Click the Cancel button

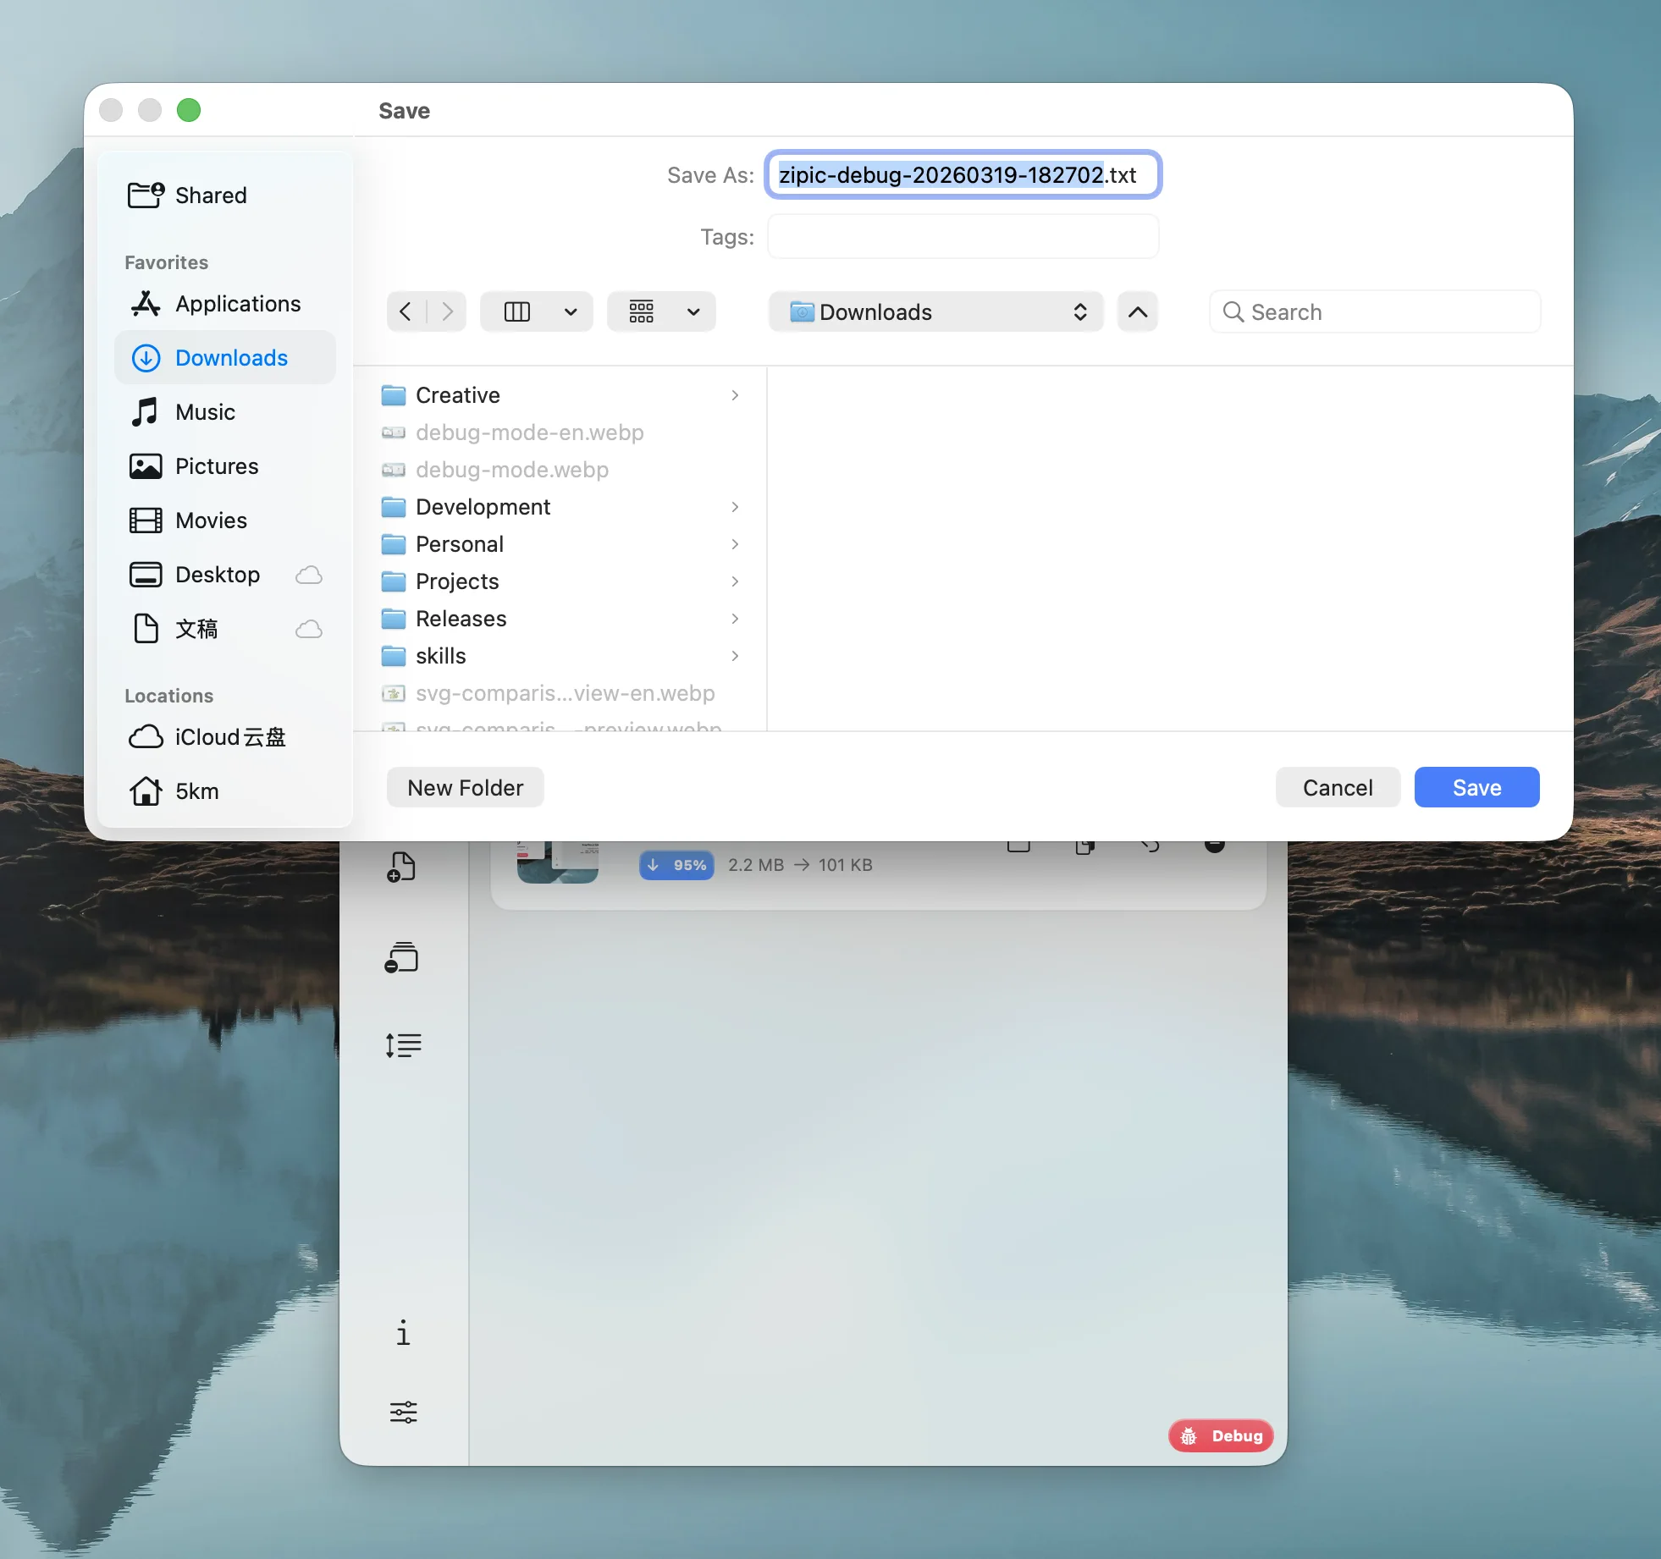tap(1337, 787)
